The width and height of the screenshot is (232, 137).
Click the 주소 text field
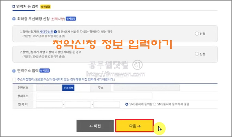147,88
